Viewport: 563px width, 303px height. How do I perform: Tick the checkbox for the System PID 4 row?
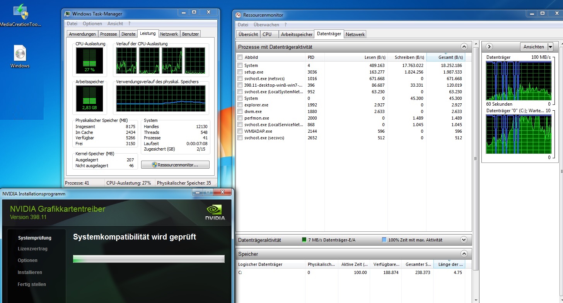click(240, 65)
